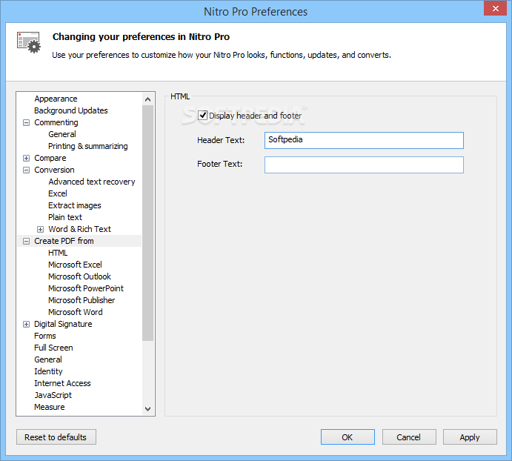The height and width of the screenshot is (461, 512).
Task: Open General under Commenting
Action: (x=62, y=134)
